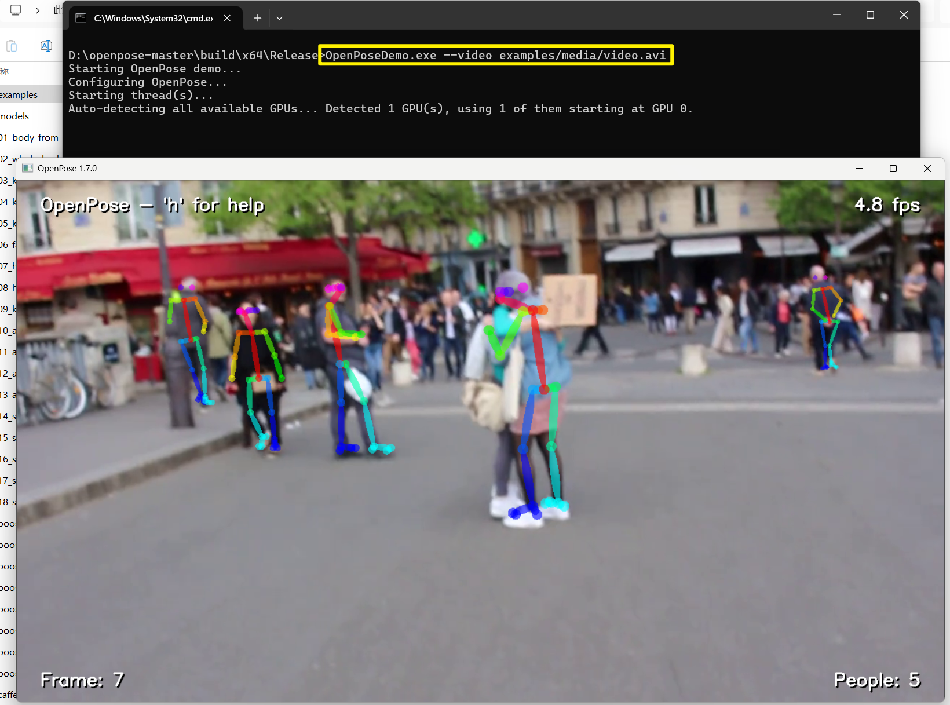The width and height of the screenshot is (950, 705).
Task: Open the models folder
Action: 15,116
